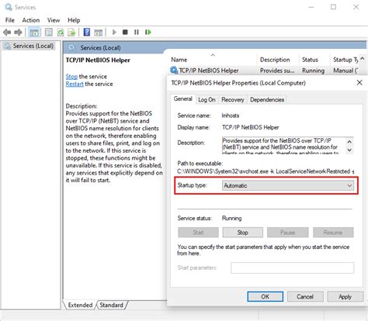
Task: Click the disabled Start button
Action: (198, 233)
